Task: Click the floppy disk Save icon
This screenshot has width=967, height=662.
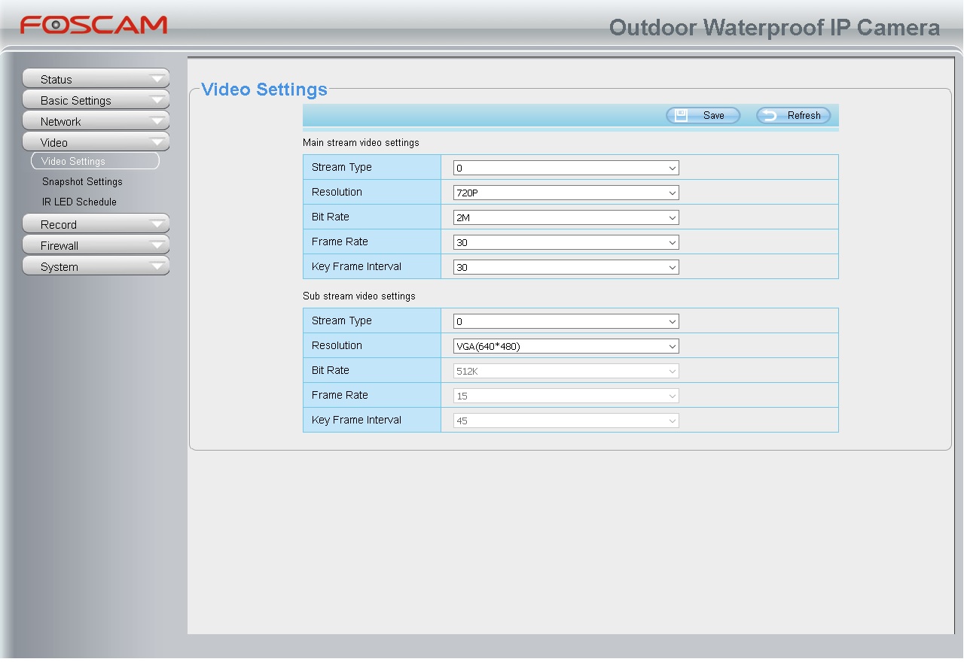Action: 681,115
